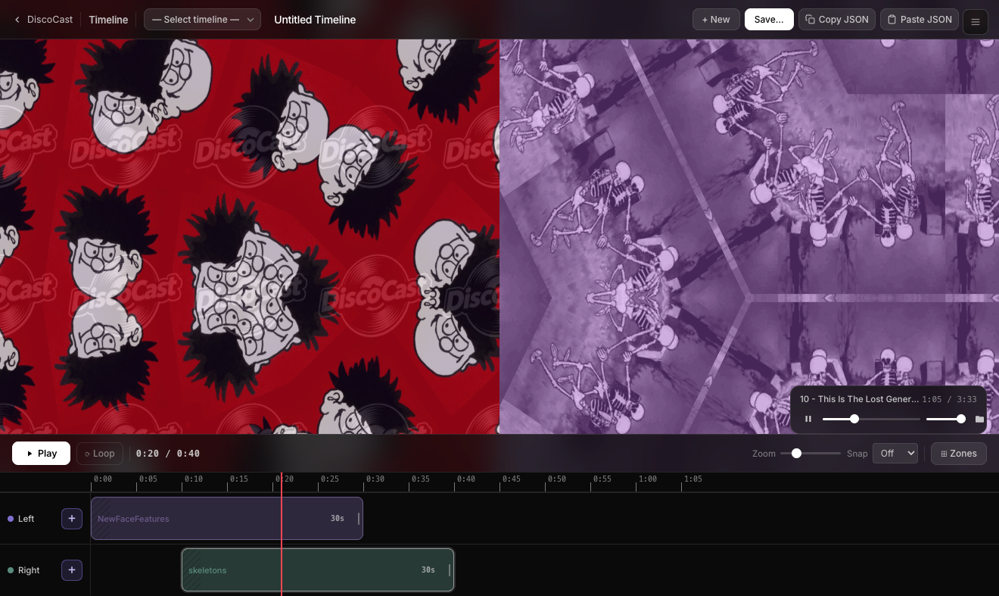This screenshot has width=999, height=596.
Task: Seek within the audio progress slider
Action: point(871,419)
